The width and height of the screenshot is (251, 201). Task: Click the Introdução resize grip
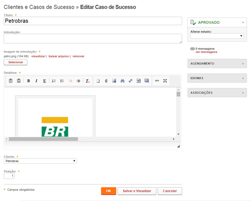click(181, 42)
